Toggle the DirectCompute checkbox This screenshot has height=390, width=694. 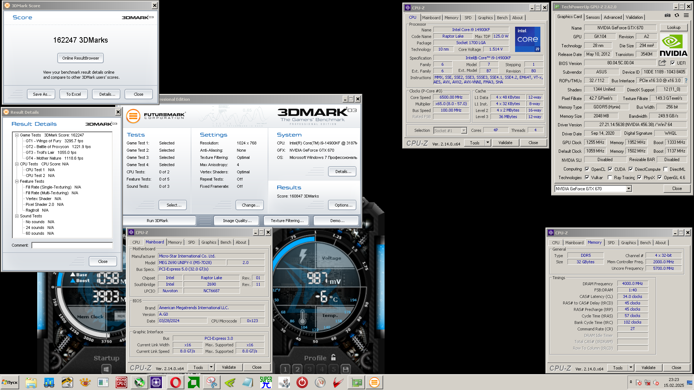(x=631, y=169)
